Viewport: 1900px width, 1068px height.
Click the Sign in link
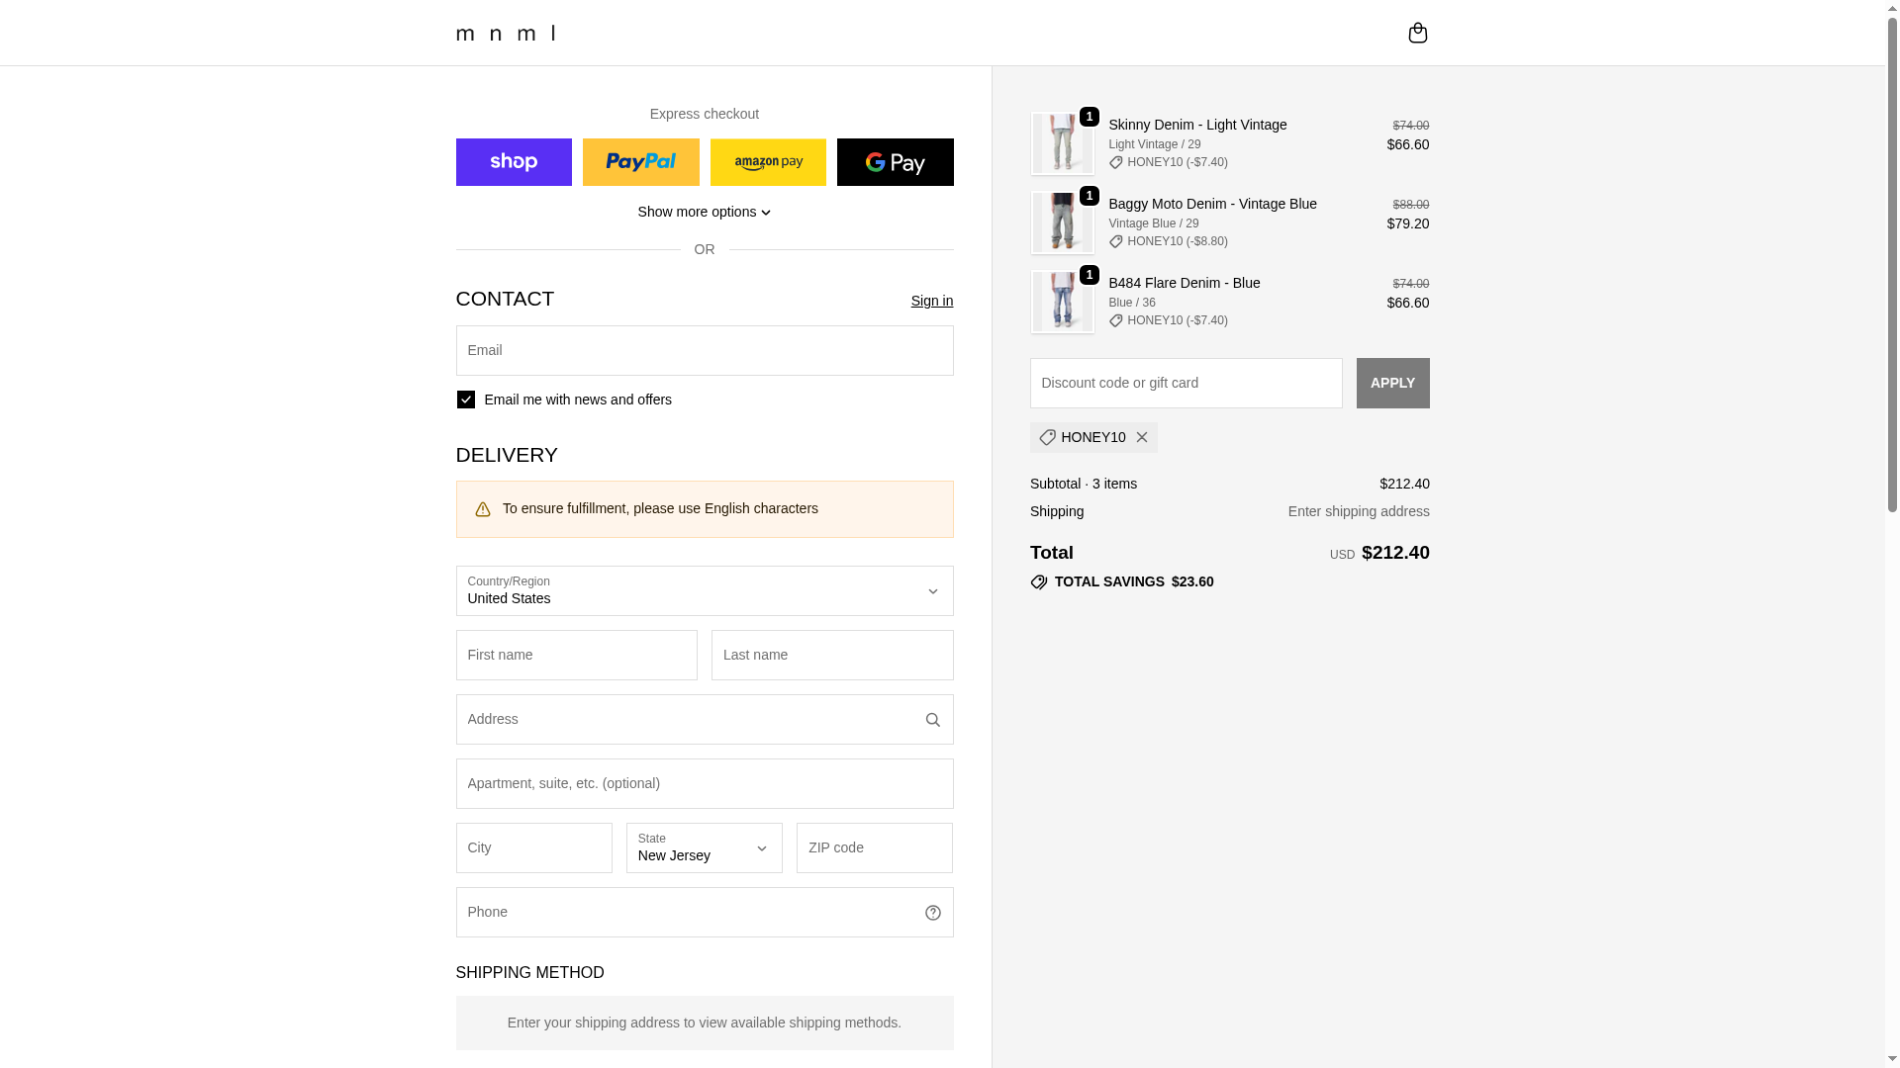[931, 301]
